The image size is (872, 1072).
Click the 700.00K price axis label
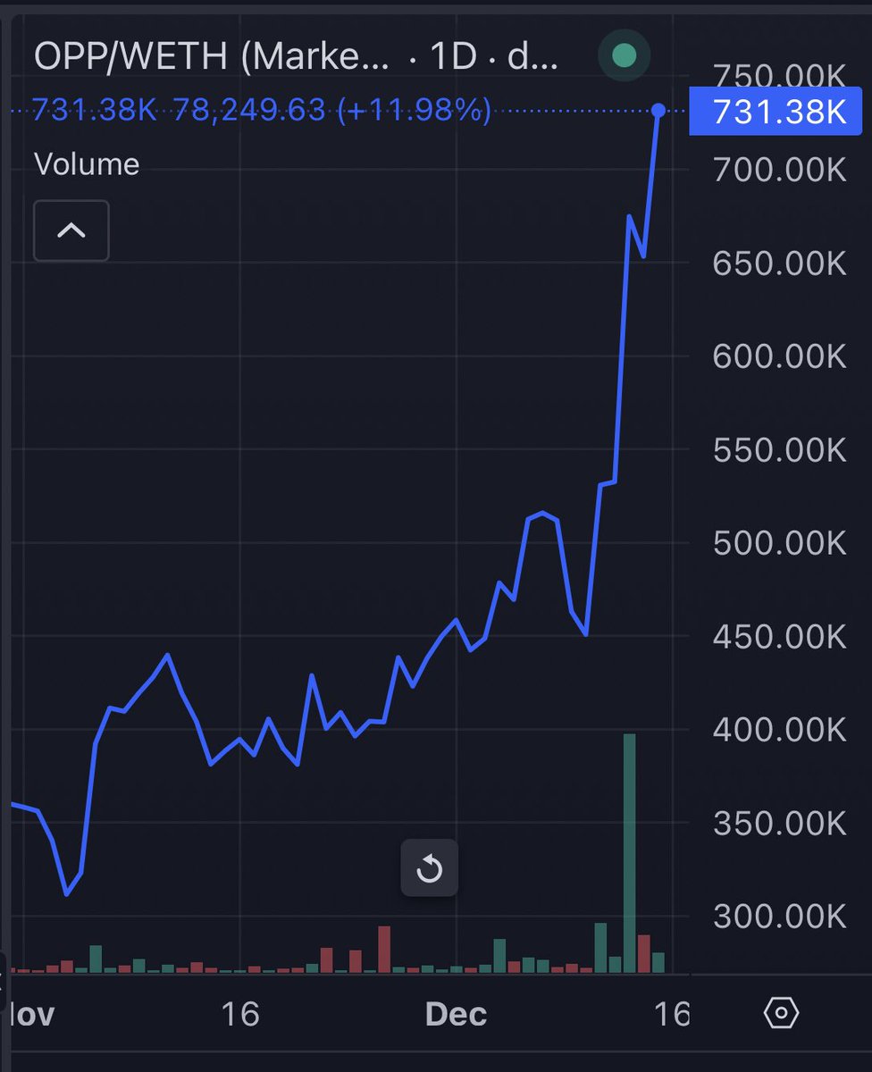(779, 170)
